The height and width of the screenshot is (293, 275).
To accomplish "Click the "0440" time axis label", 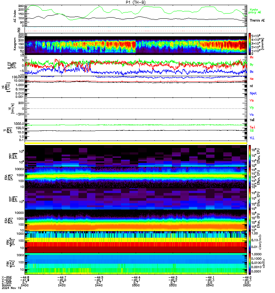I will [x=99, y=285].
